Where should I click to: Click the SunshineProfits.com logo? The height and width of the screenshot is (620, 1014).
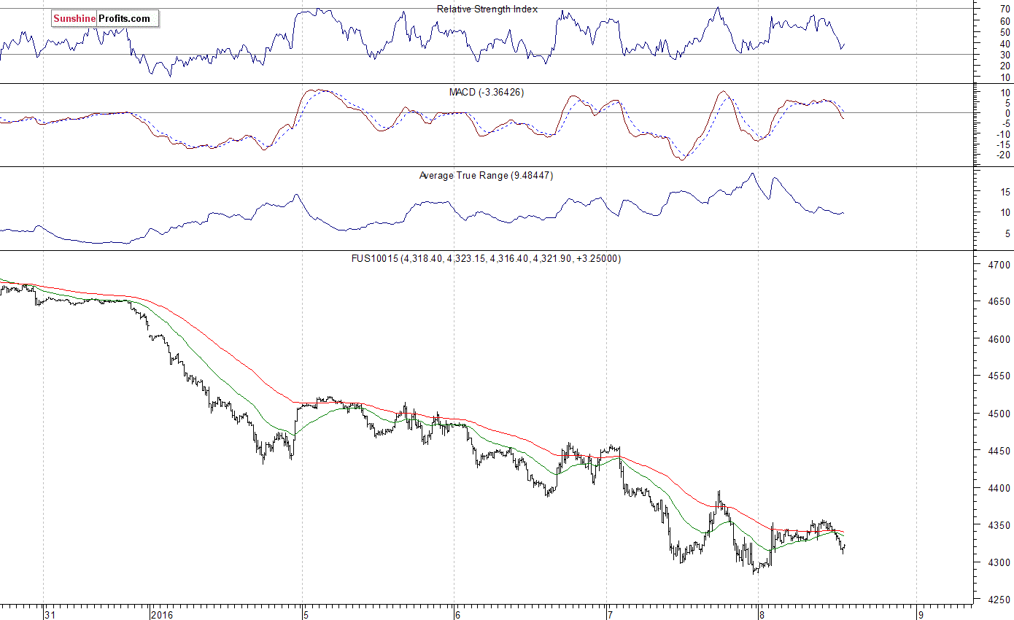104,18
